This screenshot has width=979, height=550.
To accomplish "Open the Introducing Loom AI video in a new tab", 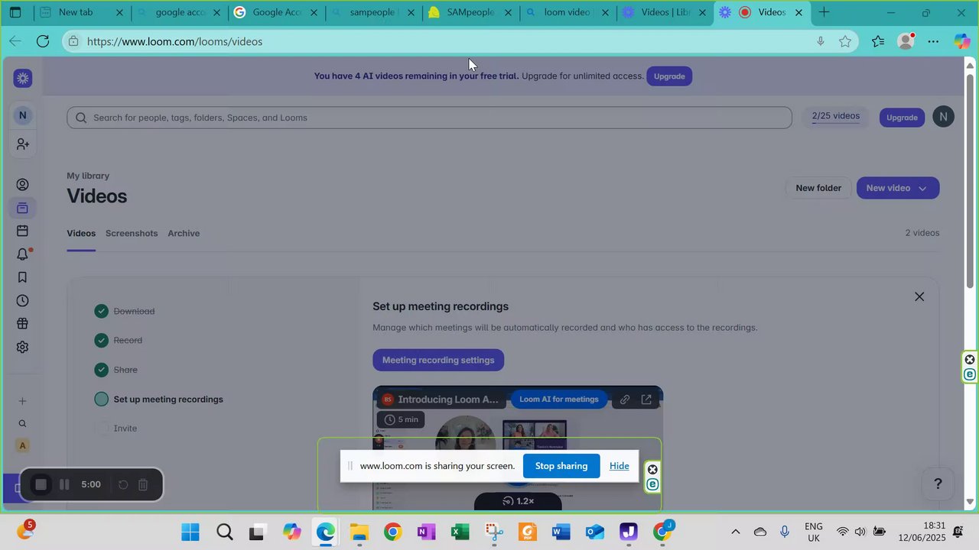I will pyautogui.click(x=646, y=400).
